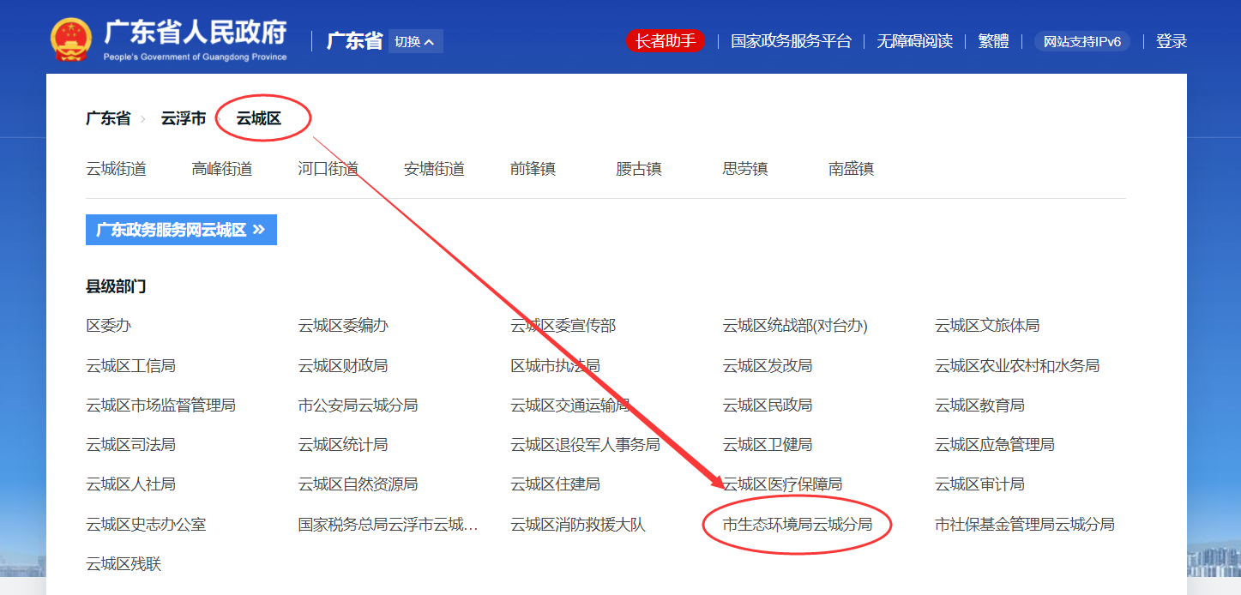Viewport: 1241px width, 595px height.
Task: Open 云城区残联 department
Action: click(123, 564)
